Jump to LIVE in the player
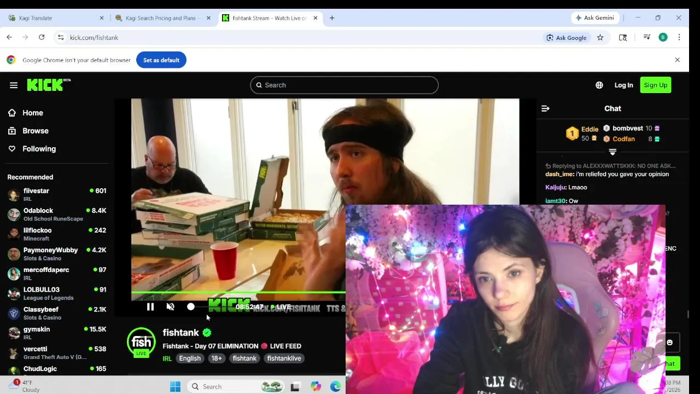700x394 pixels. click(281, 307)
